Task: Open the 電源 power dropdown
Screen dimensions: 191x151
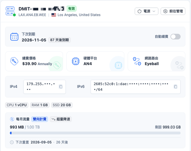Action: [x=147, y=11]
